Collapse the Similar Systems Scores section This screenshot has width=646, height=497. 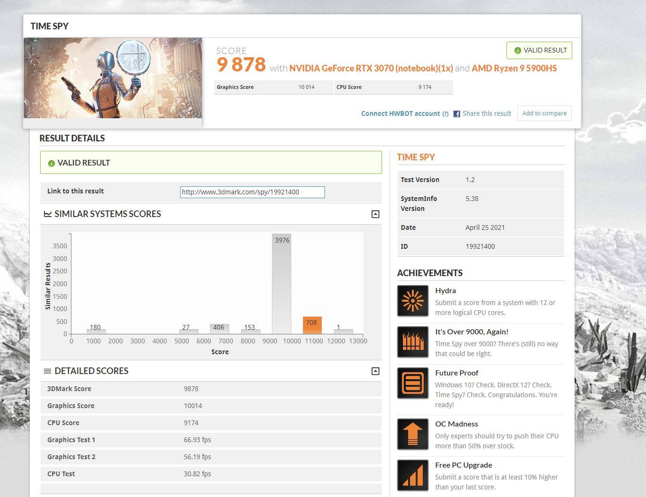pos(375,214)
